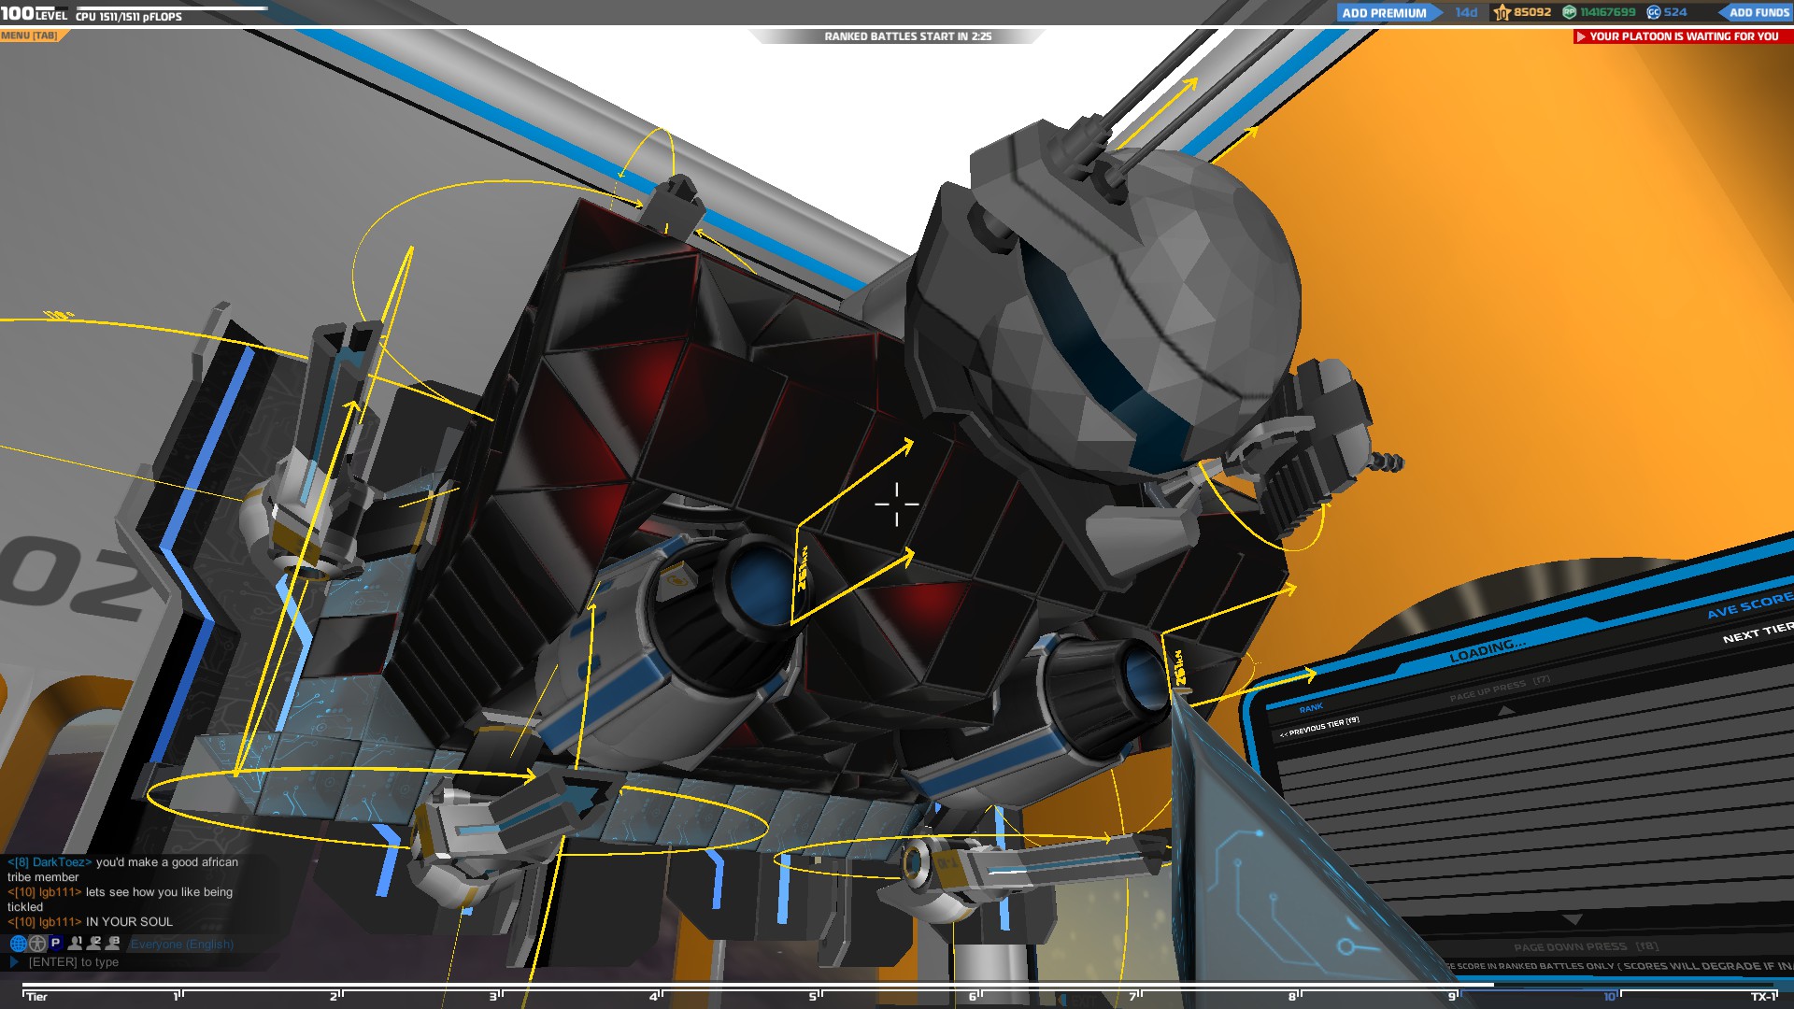The width and height of the screenshot is (1794, 1009).
Task: Open the 'Your platoon is waiting for you' notice
Action: tap(1683, 36)
